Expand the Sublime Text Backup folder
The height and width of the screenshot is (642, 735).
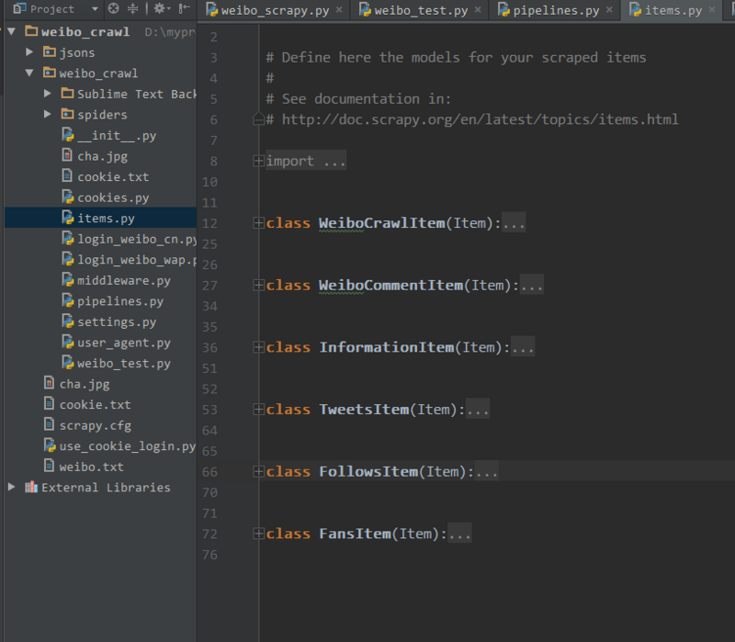click(x=48, y=94)
